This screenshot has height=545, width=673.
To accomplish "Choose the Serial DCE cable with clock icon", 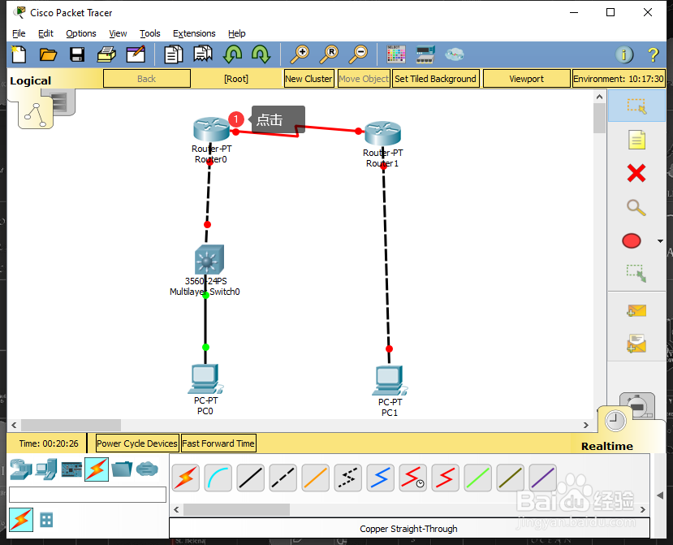I will pyautogui.click(x=412, y=478).
